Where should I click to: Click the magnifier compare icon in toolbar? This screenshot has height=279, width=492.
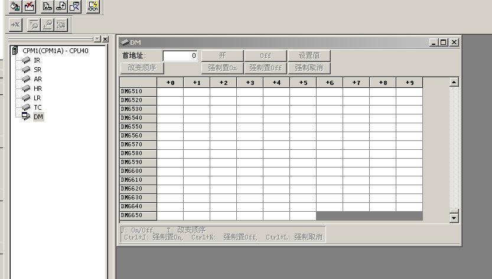point(74,6)
